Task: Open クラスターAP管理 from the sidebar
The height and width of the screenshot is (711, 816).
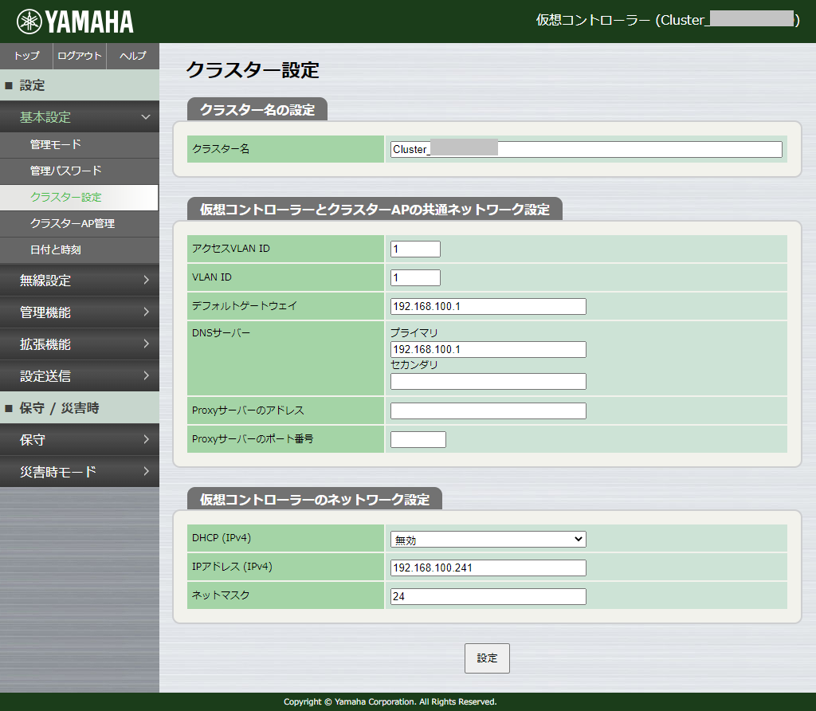Action: click(x=80, y=224)
